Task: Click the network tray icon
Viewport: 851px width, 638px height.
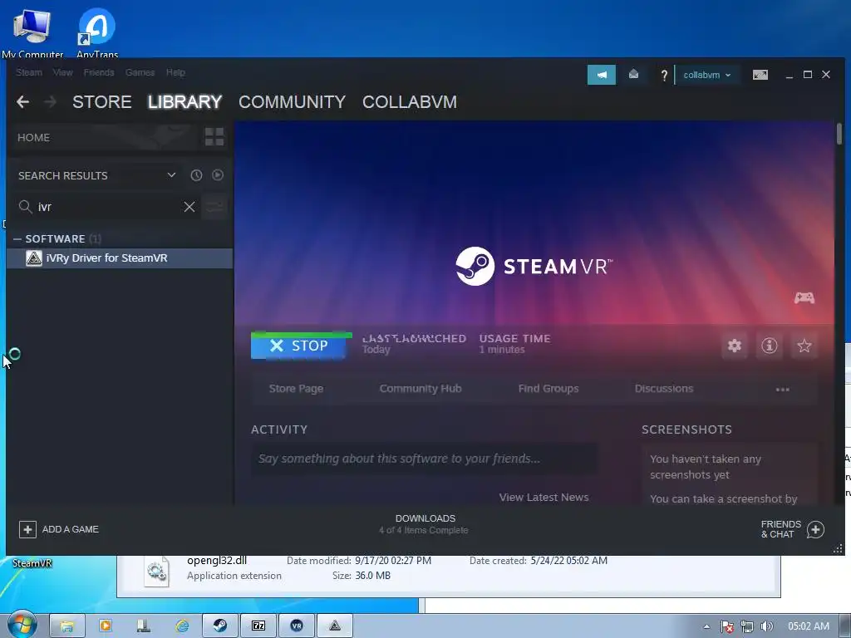Action: coord(747,626)
